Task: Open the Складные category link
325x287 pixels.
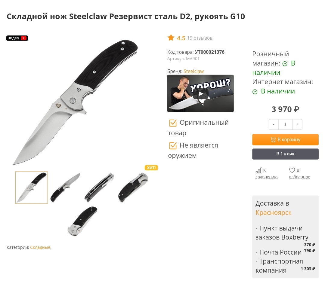Action: pos(40,247)
